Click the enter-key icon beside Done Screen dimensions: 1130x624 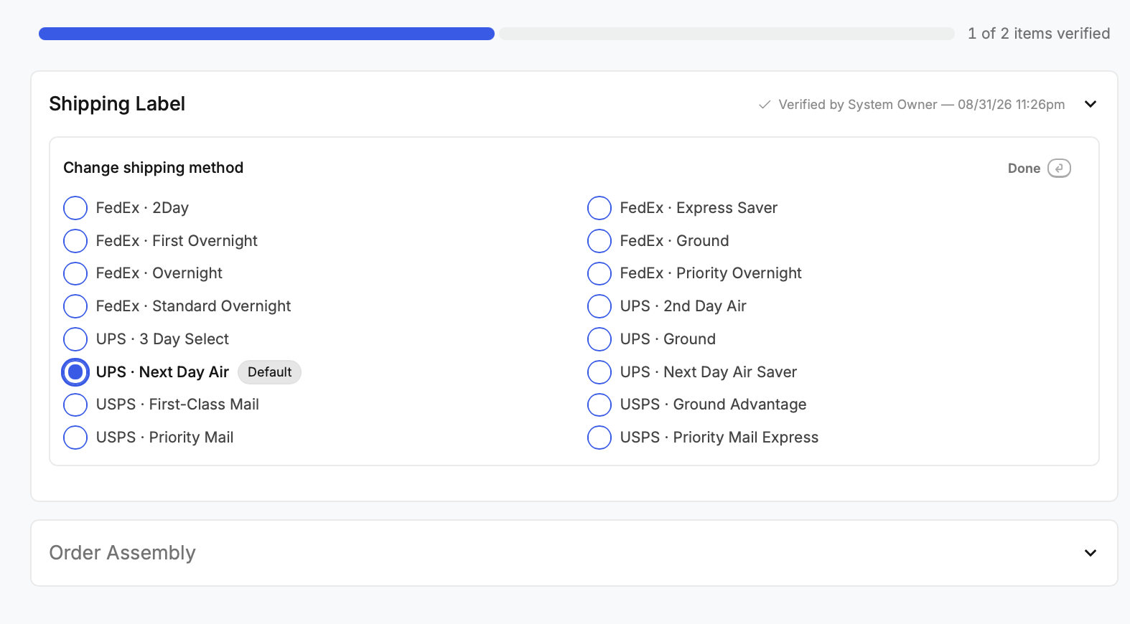[x=1059, y=168]
